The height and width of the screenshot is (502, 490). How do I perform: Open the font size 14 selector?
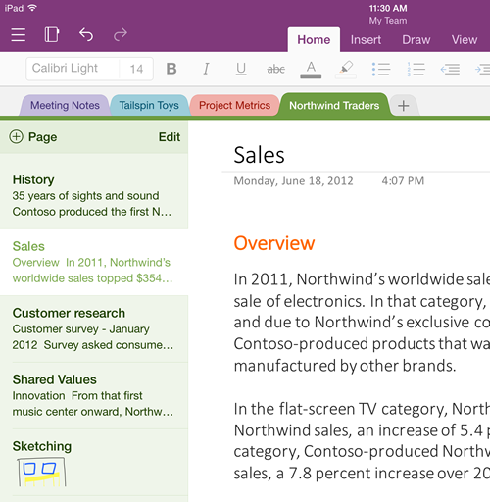pyautogui.click(x=136, y=69)
